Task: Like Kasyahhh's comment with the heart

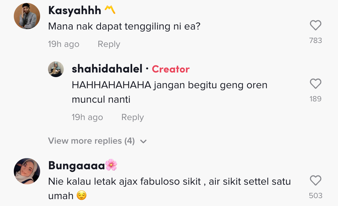Action: (x=315, y=26)
